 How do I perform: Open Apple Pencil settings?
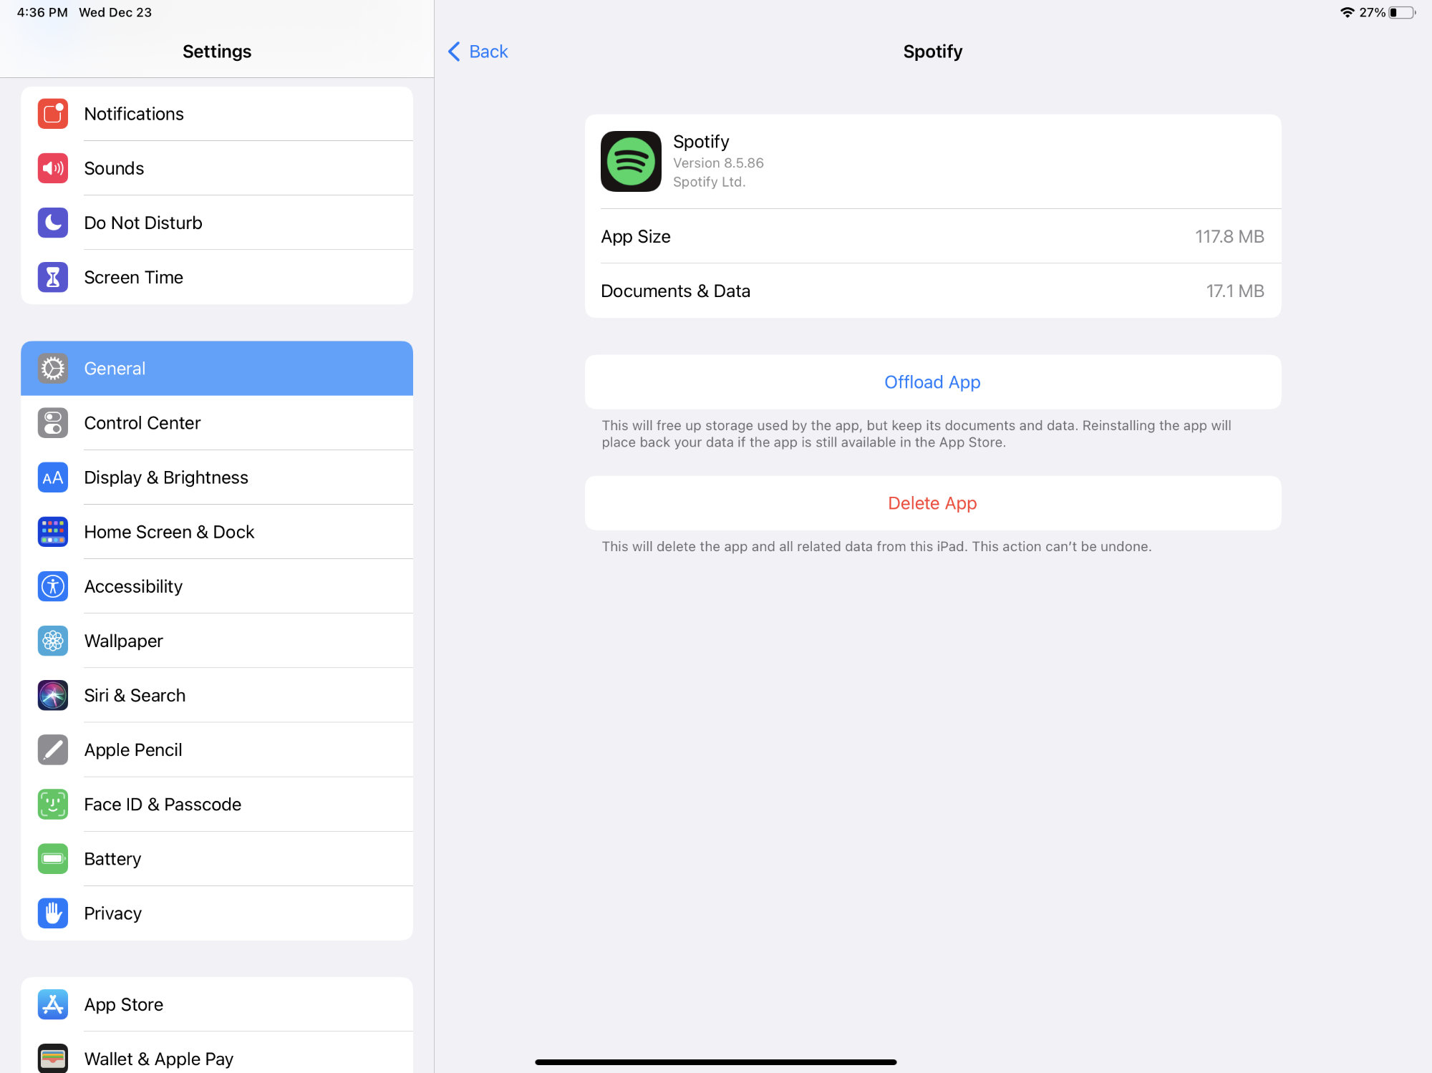217,749
